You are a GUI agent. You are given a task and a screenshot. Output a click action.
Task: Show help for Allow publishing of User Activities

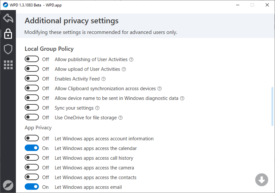click(131, 59)
